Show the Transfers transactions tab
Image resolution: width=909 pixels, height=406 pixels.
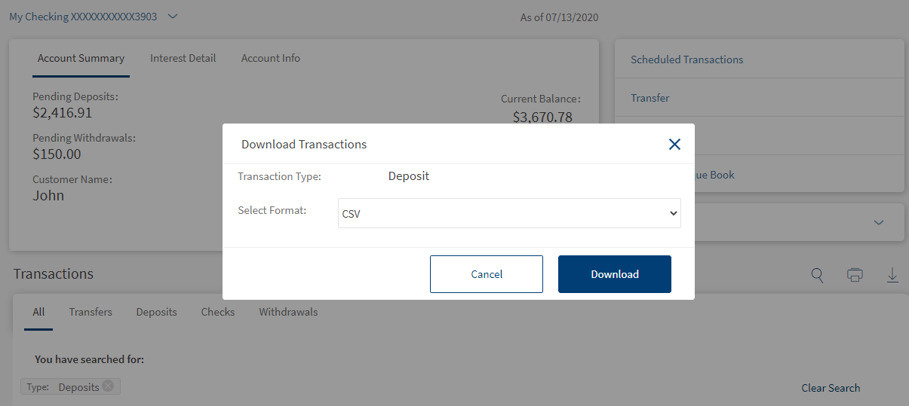(91, 312)
